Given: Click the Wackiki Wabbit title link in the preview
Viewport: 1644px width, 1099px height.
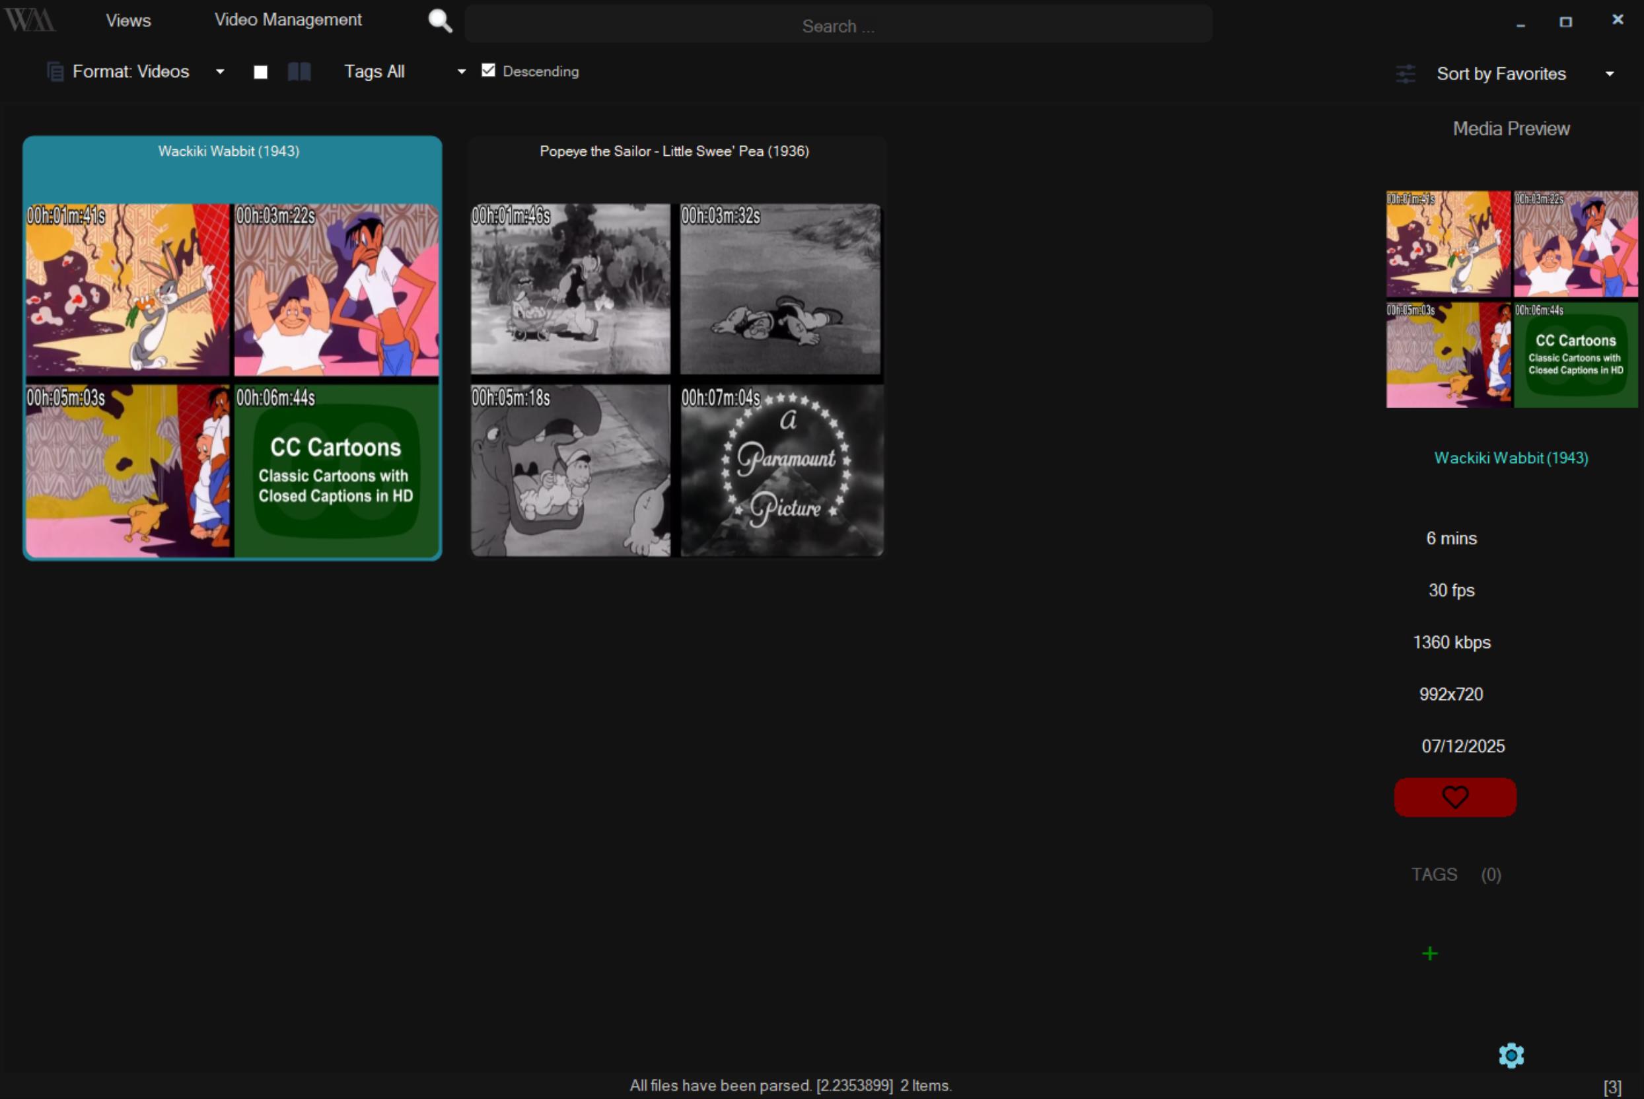Looking at the screenshot, I should point(1511,458).
